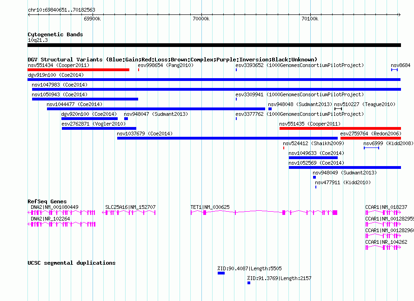The height and width of the screenshot is (301, 414).
Task: Click the esv2762871 Vogler2010 gain bar
Action: [99, 128]
